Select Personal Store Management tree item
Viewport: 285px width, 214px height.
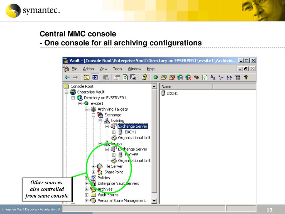122,201
